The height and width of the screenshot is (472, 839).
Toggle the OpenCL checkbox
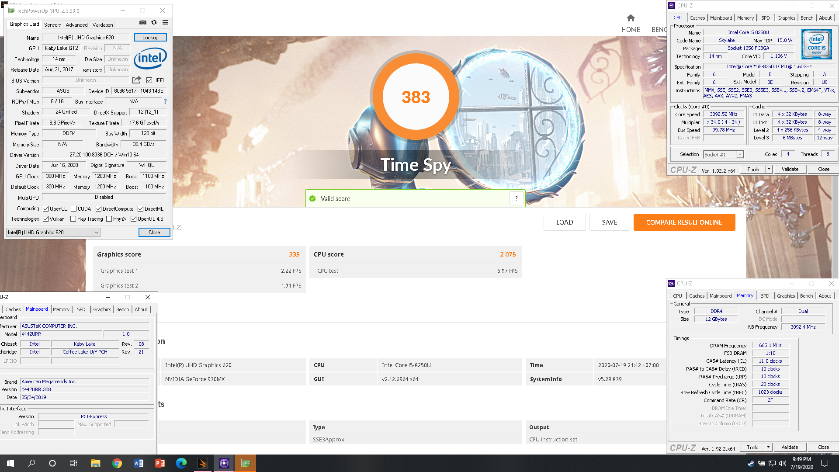[45, 209]
